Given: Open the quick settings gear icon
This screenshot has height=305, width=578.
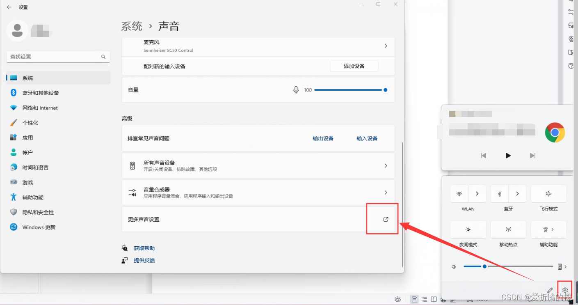Looking at the screenshot, I should pos(565,290).
